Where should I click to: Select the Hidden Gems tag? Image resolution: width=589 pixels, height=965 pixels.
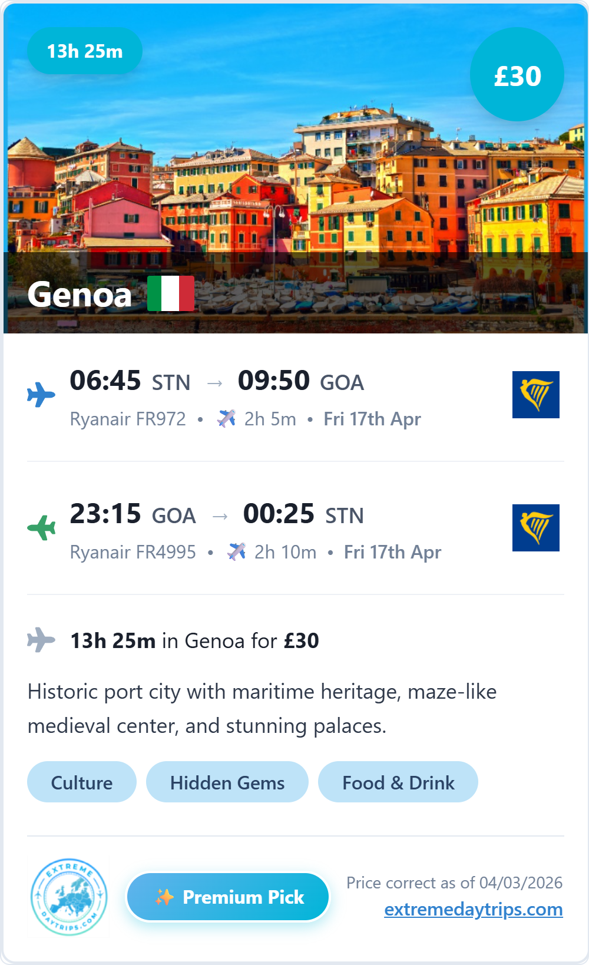(x=227, y=782)
